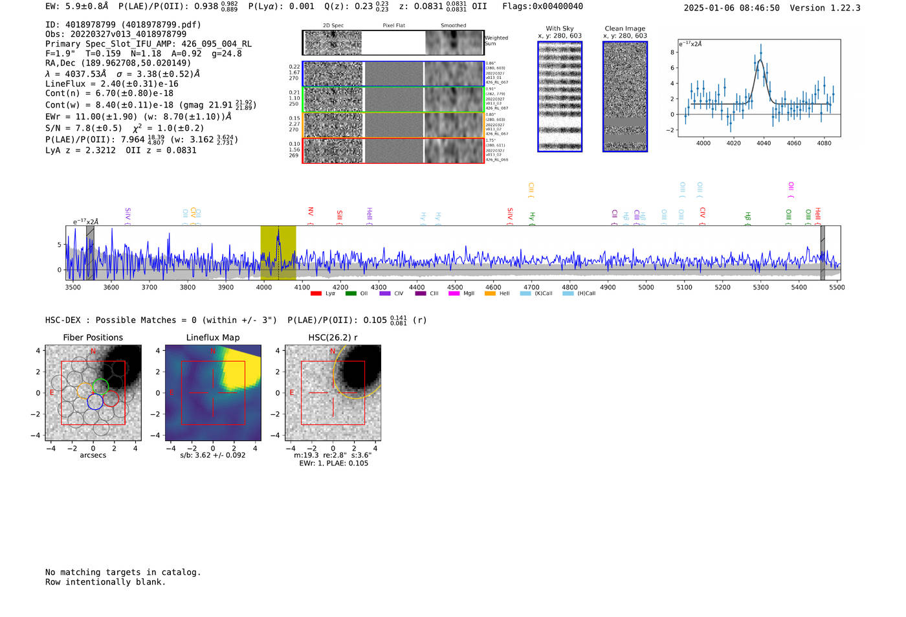Click the "s/b: 3.62 +/- 0.092" caption
The width and height of the screenshot is (906, 617).
click(213, 455)
